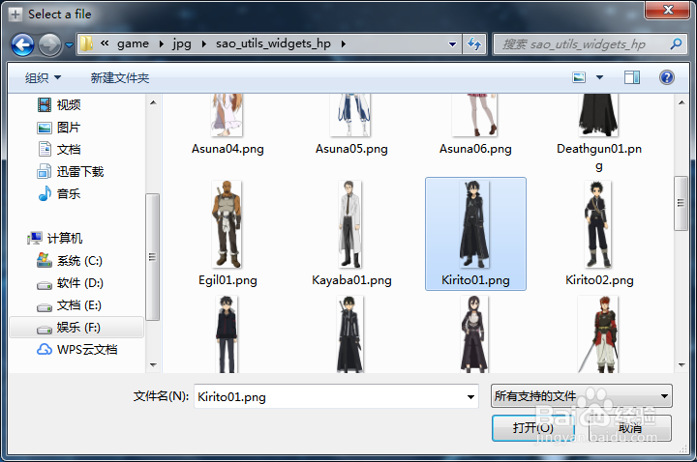Open the recent locations arrow beside Forward

(x=70, y=44)
